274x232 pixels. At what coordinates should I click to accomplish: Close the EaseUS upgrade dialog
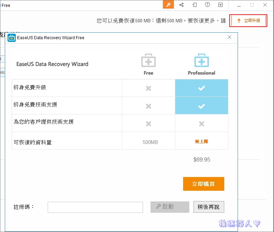229,37
